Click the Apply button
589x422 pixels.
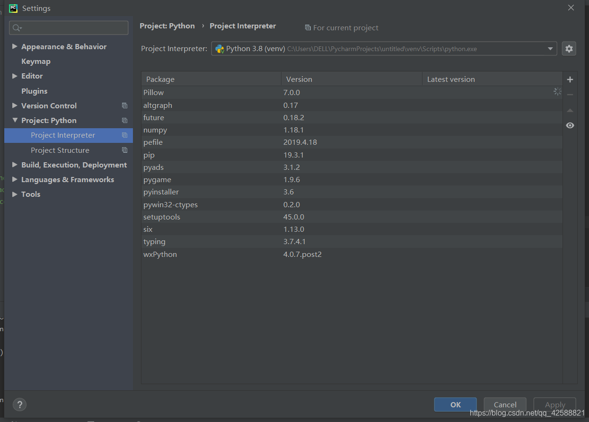[x=555, y=404]
